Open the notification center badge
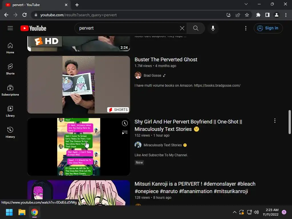This screenshot has width=292, height=219. tap(284, 212)
